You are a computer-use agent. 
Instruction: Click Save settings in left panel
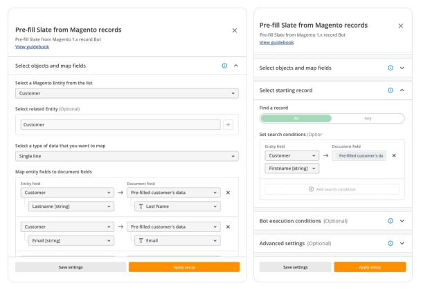pyautogui.click(x=71, y=267)
